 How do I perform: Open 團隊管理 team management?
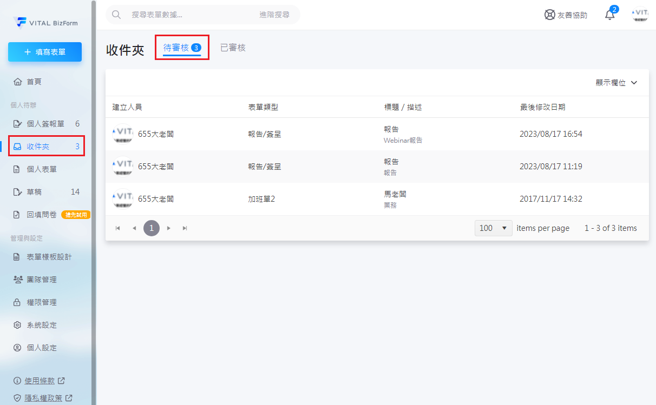(42, 280)
